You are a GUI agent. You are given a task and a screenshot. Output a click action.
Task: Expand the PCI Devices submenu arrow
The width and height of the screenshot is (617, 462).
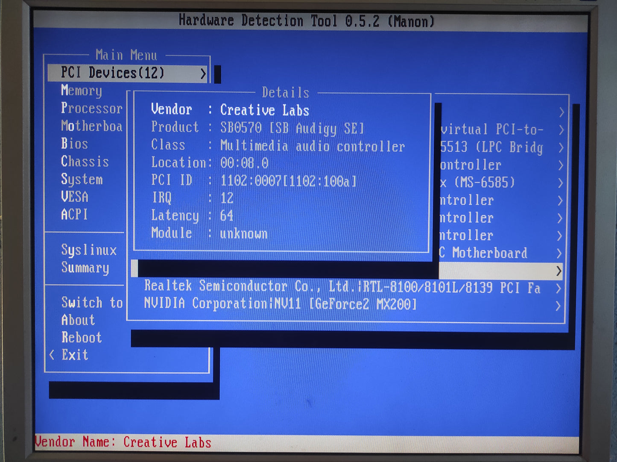point(203,74)
